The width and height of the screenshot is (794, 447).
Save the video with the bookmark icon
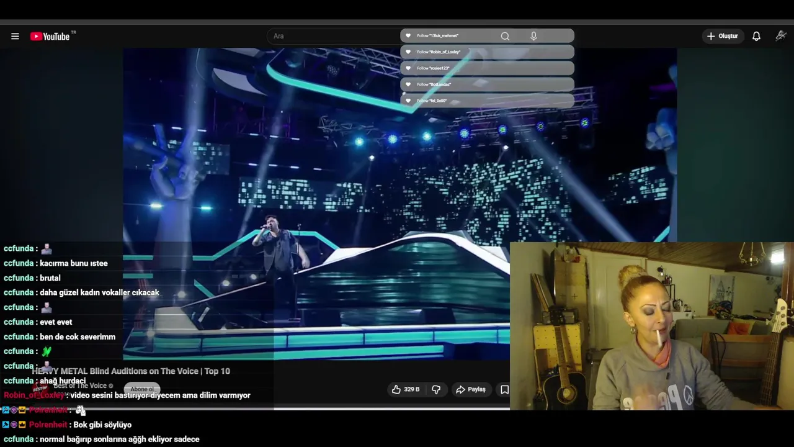[x=504, y=389]
